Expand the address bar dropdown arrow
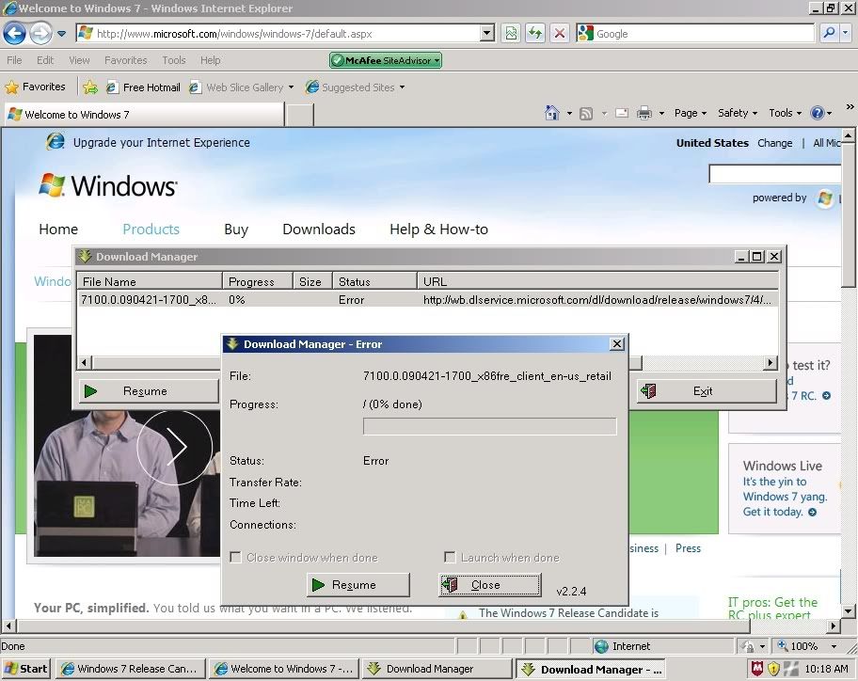Viewport: 858px width, 681px height. pos(486,34)
